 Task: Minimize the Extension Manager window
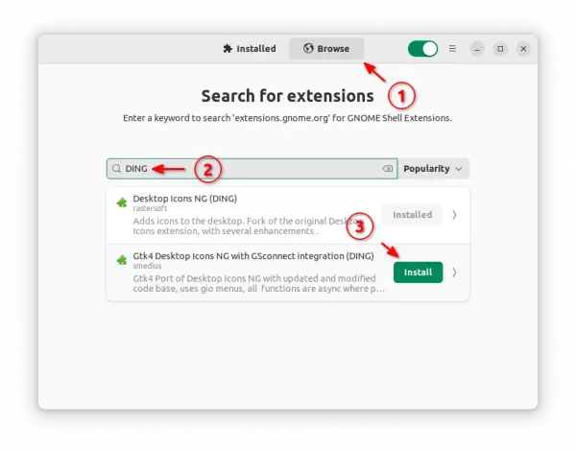[477, 49]
